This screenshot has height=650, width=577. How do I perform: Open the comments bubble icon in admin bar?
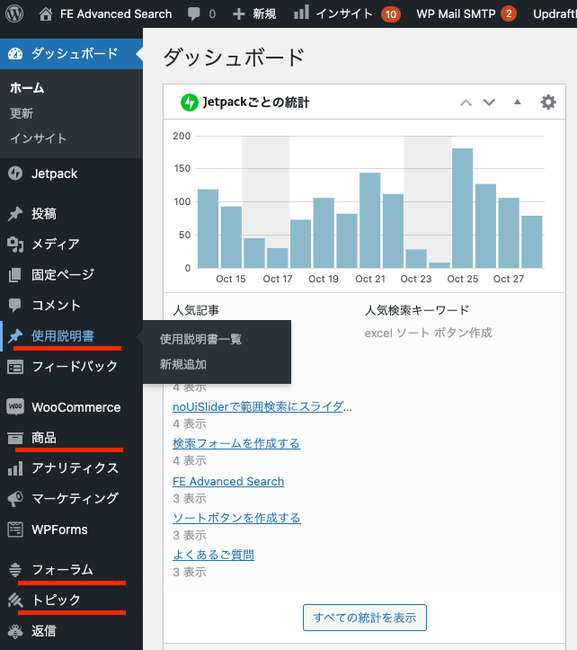pos(193,14)
